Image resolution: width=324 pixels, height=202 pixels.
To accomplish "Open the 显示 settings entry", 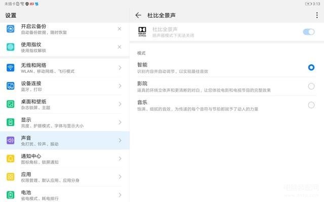I will [x=65, y=122].
